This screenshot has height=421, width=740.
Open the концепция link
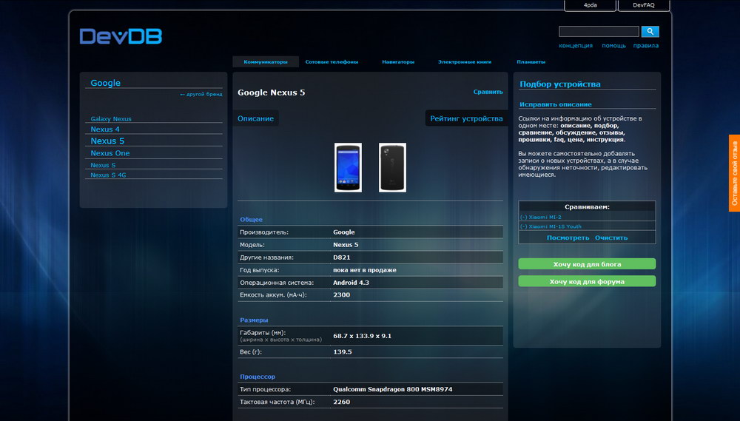pos(575,46)
